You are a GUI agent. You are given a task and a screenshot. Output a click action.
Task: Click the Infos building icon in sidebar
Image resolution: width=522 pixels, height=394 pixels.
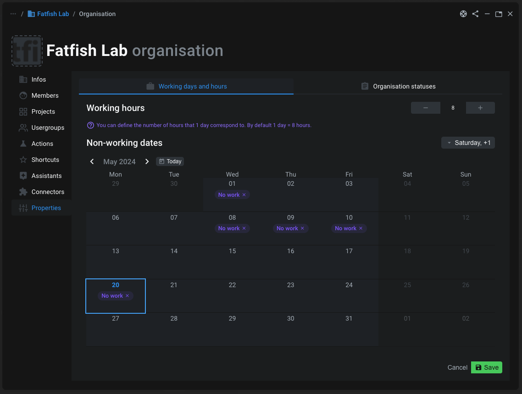pos(23,79)
